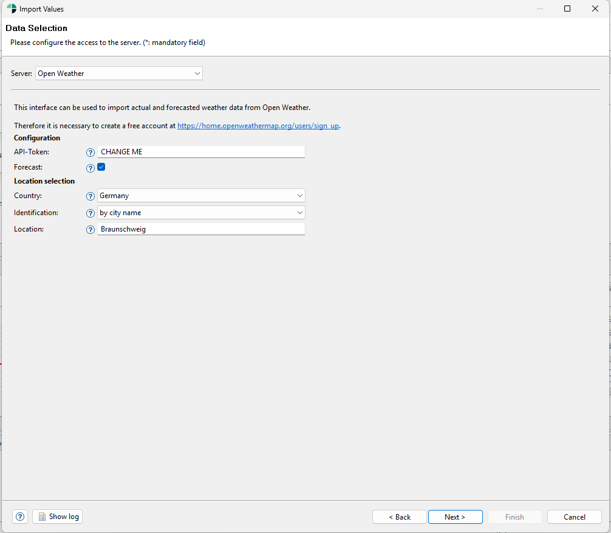
Task: Open the openweathermap sign up link
Action: (258, 126)
